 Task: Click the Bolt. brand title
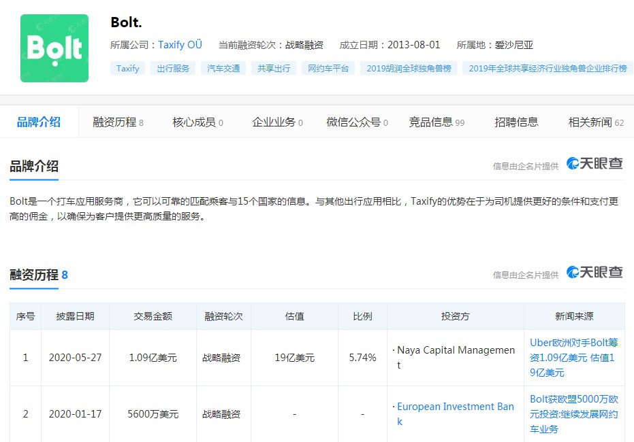(126, 22)
